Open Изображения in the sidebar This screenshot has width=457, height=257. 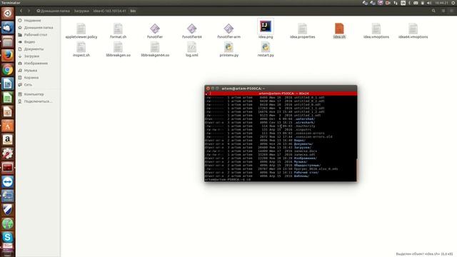33,64
